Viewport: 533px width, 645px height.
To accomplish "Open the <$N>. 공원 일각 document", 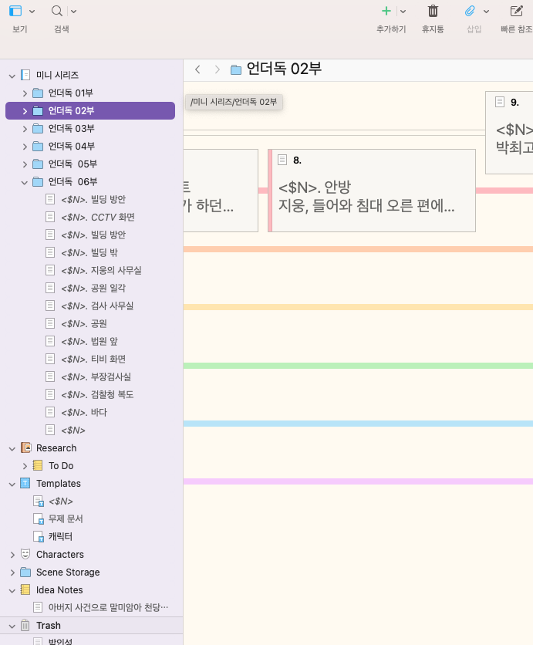I will [x=93, y=288].
